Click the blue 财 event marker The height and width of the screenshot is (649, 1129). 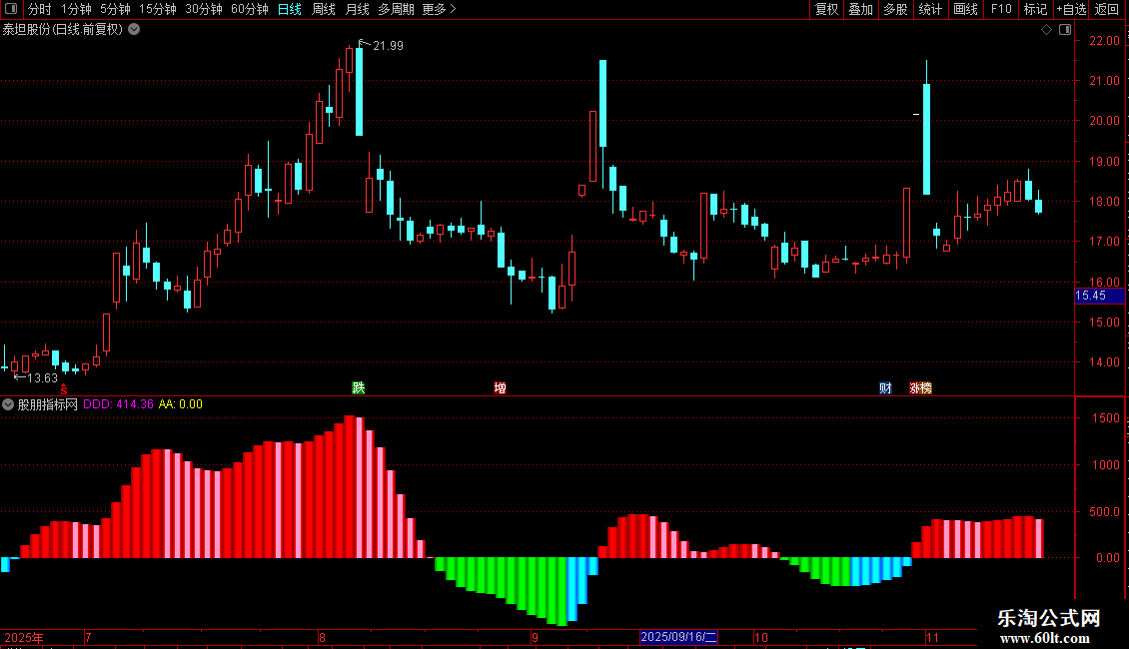coord(885,387)
